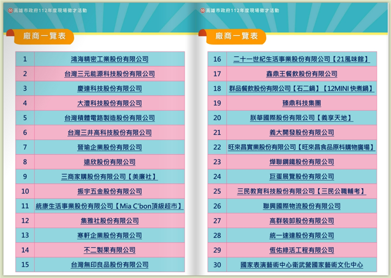Viewport: 391px width, 278px height.
Task: Click the 不二製果有限公司 link
Action: 109,250
